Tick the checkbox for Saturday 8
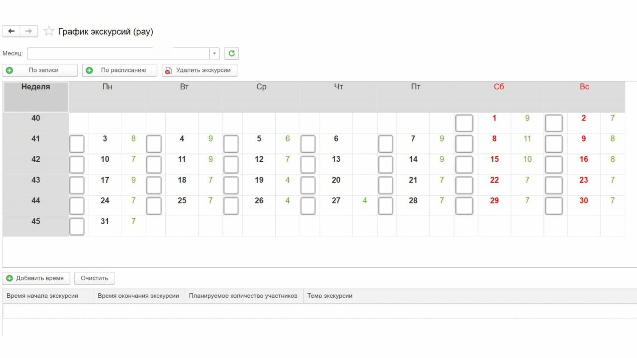This screenshot has width=637, height=358. coord(464,144)
